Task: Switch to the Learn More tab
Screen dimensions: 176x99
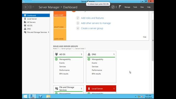Action: click(60, 35)
